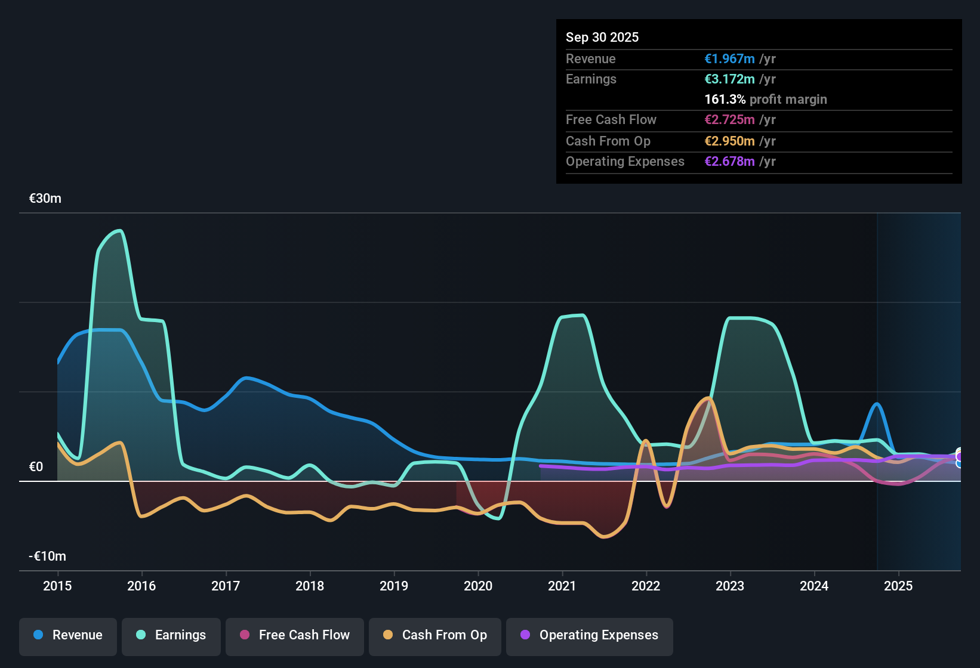Image resolution: width=980 pixels, height=668 pixels.
Task: Click the 2025 x-axis year label
Action: coord(898,586)
